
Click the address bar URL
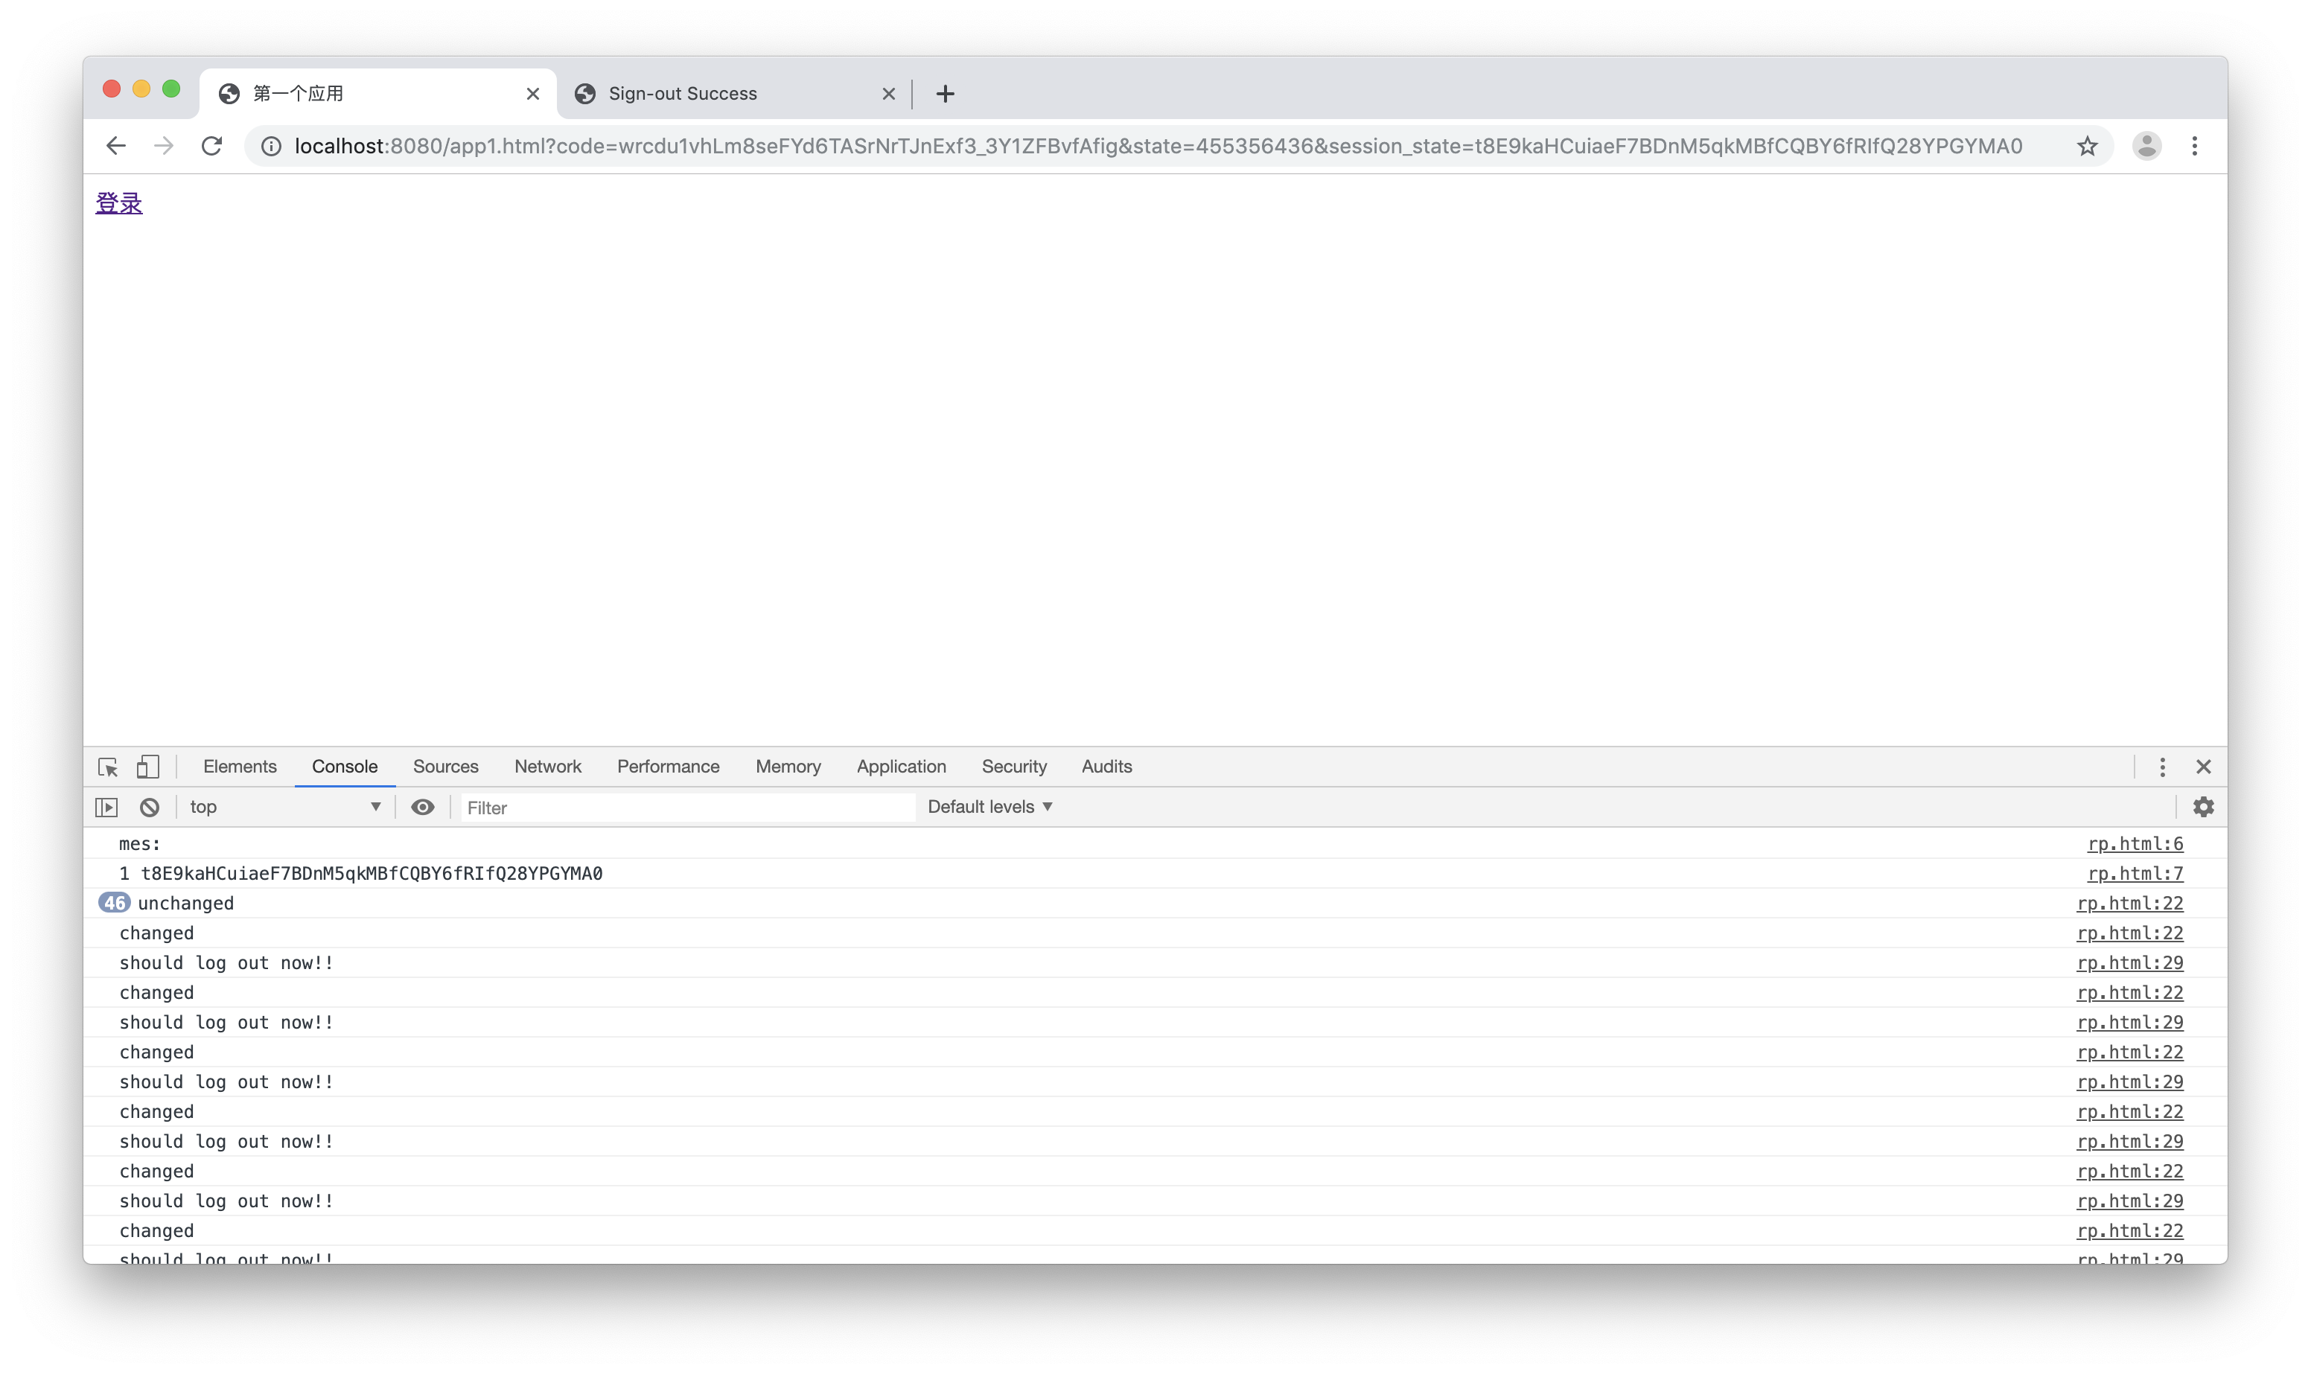[x=1157, y=147]
